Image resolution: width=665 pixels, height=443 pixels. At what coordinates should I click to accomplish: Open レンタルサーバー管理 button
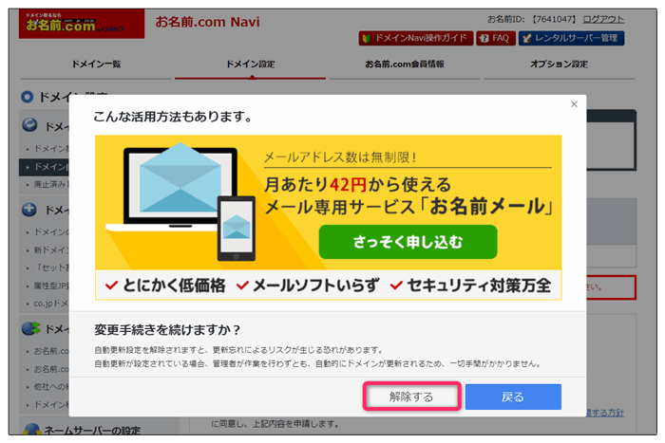(x=571, y=38)
